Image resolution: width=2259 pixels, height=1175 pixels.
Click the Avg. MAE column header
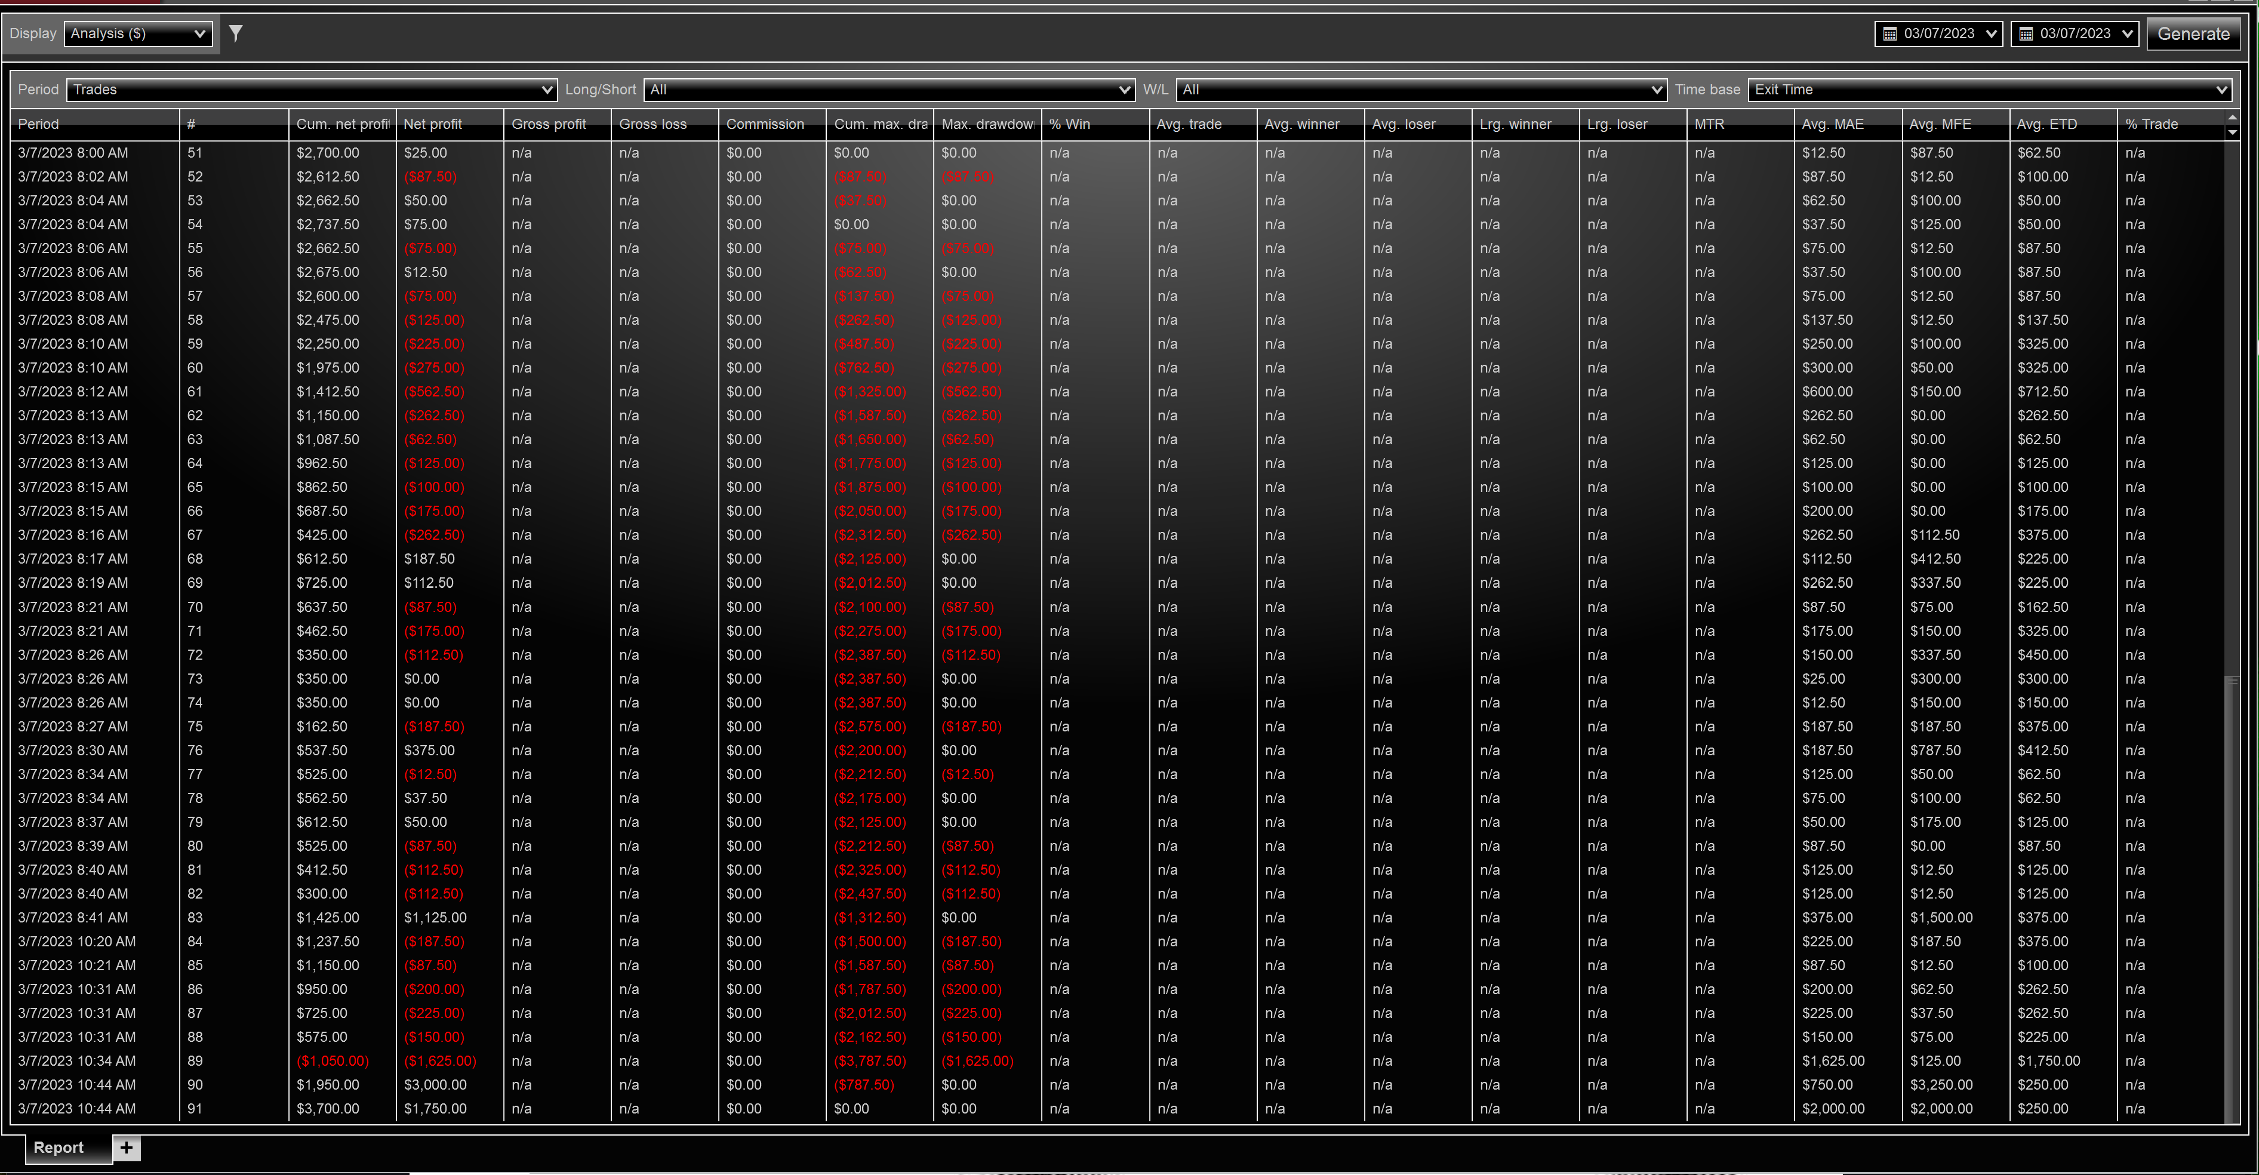click(1848, 124)
